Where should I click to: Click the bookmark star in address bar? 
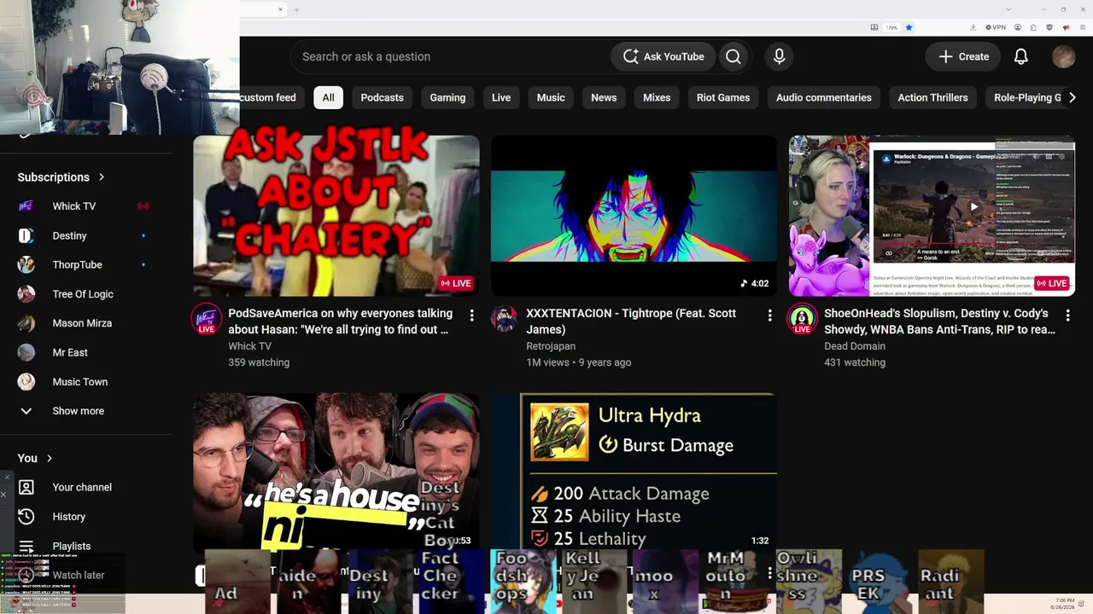tap(909, 27)
